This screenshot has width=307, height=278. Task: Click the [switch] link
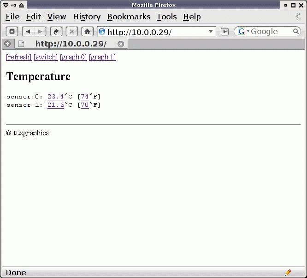click(x=46, y=57)
